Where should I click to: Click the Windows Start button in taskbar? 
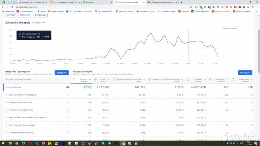point(3,143)
